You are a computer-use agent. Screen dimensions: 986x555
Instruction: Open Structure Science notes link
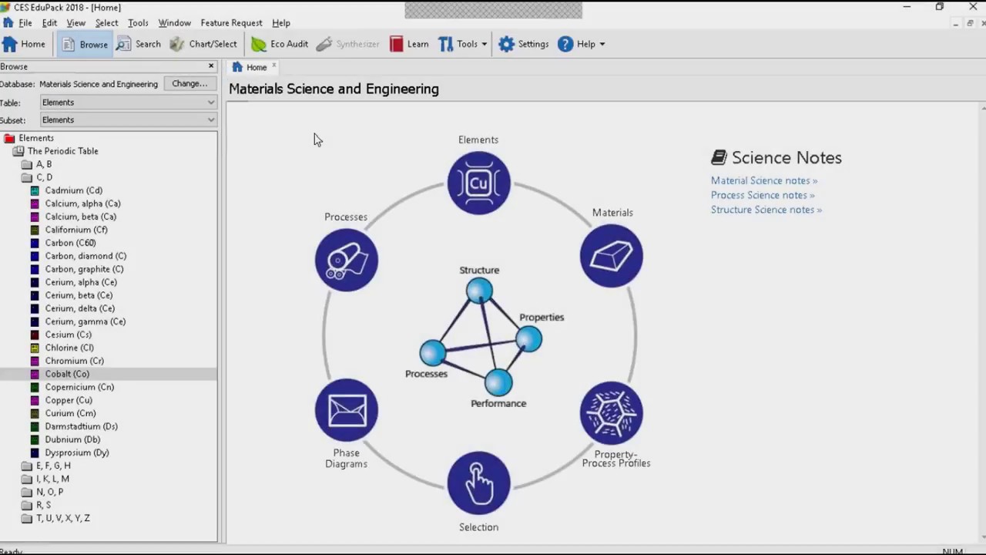click(x=766, y=210)
